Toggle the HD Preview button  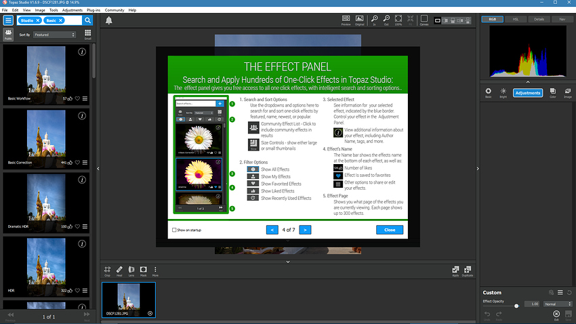click(346, 20)
